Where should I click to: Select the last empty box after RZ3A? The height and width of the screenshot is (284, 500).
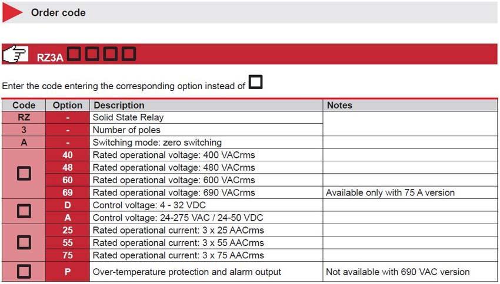point(129,53)
